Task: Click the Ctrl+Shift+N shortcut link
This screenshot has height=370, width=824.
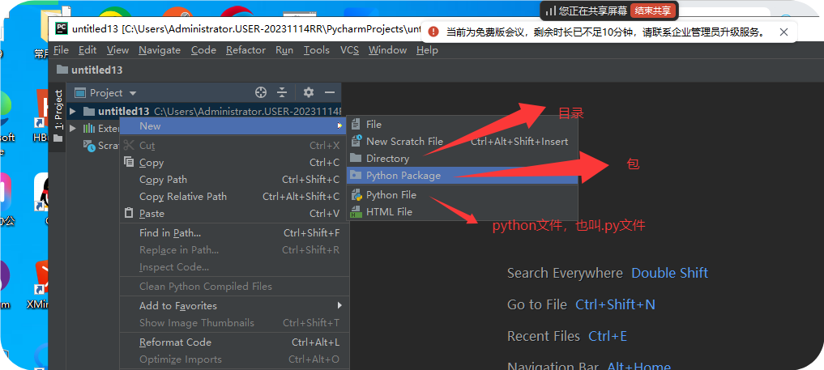Action: pyautogui.click(x=616, y=304)
